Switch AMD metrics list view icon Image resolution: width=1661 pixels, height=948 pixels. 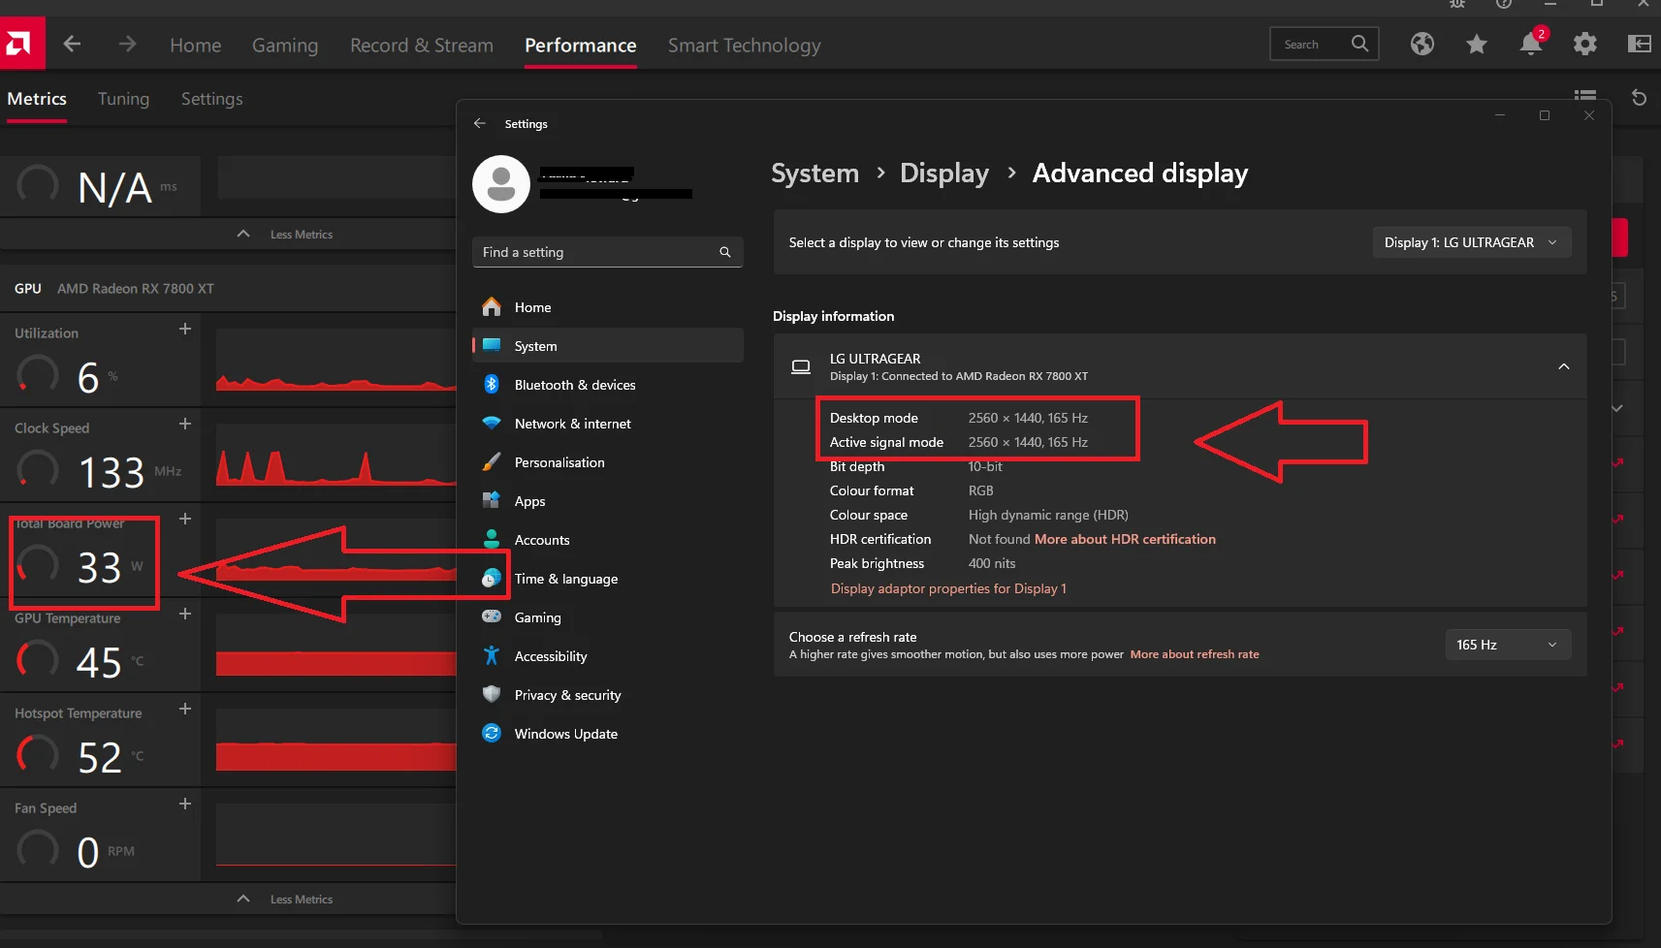point(1585,95)
